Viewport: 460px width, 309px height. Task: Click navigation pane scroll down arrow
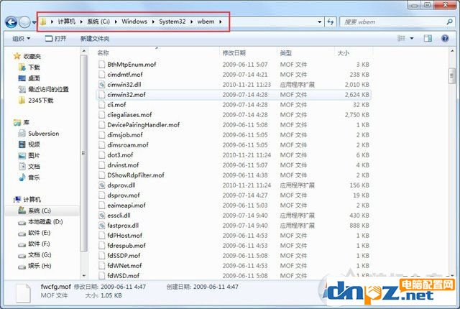click(x=84, y=275)
